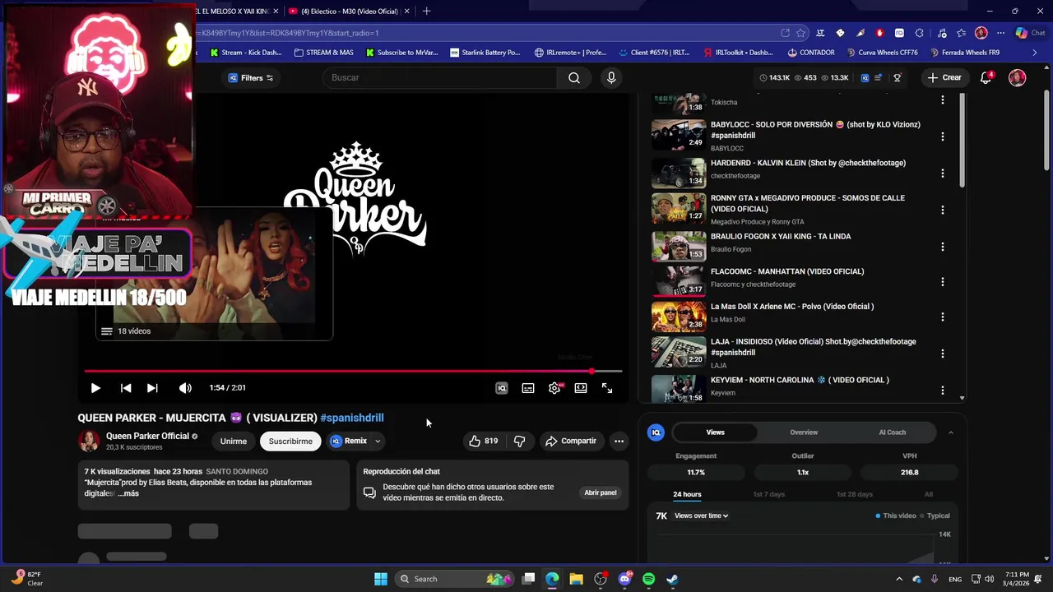Open a new browser tab
Image resolution: width=1053 pixels, height=592 pixels.
point(426,11)
